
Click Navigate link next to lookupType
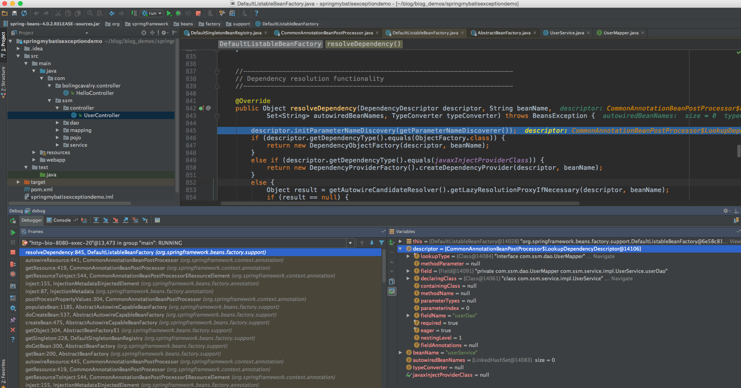[x=604, y=256]
